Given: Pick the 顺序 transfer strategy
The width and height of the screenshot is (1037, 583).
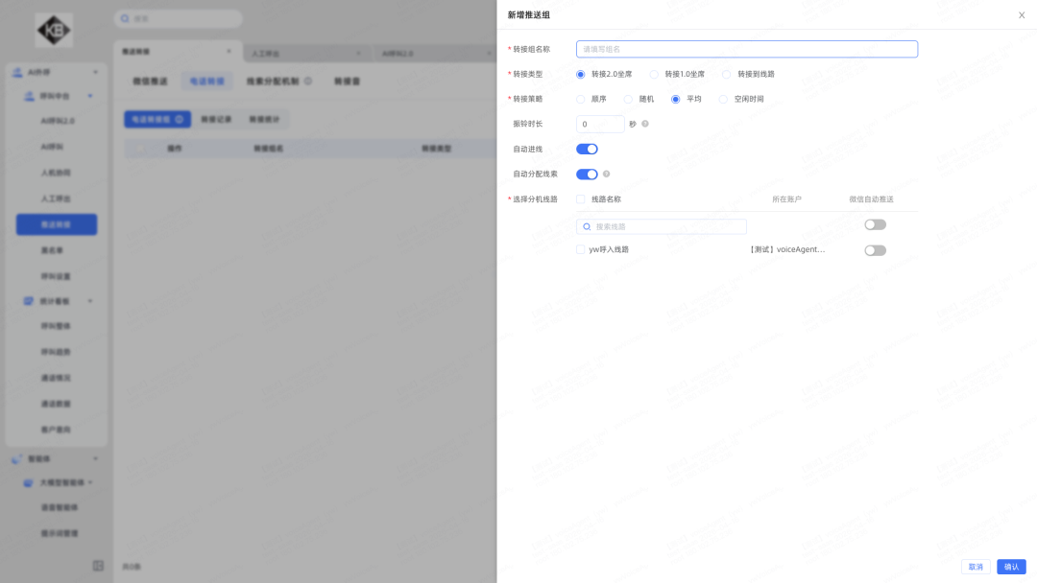Looking at the screenshot, I should point(581,99).
